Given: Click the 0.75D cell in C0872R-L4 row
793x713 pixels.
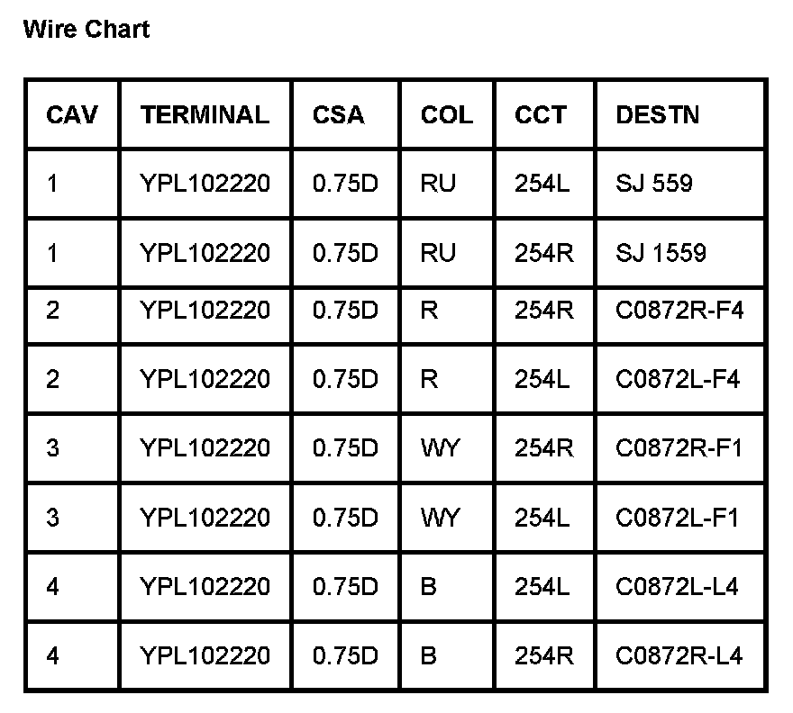Looking at the screenshot, I should coord(345,655).
